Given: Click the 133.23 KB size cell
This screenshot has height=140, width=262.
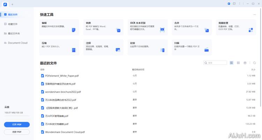Looking at the screenshot, I should point(250,124).
